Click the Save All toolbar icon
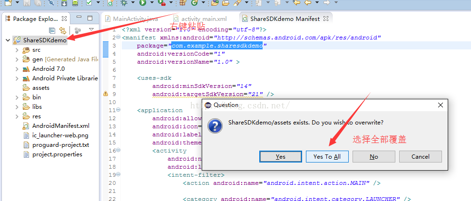 (x=38, y=3)
